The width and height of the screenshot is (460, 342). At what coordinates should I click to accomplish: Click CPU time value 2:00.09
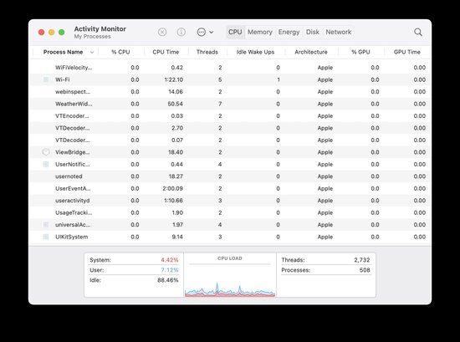click(172, 189)
